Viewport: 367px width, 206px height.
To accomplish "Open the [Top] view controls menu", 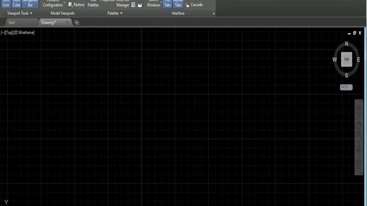I will tap(9, 33).
